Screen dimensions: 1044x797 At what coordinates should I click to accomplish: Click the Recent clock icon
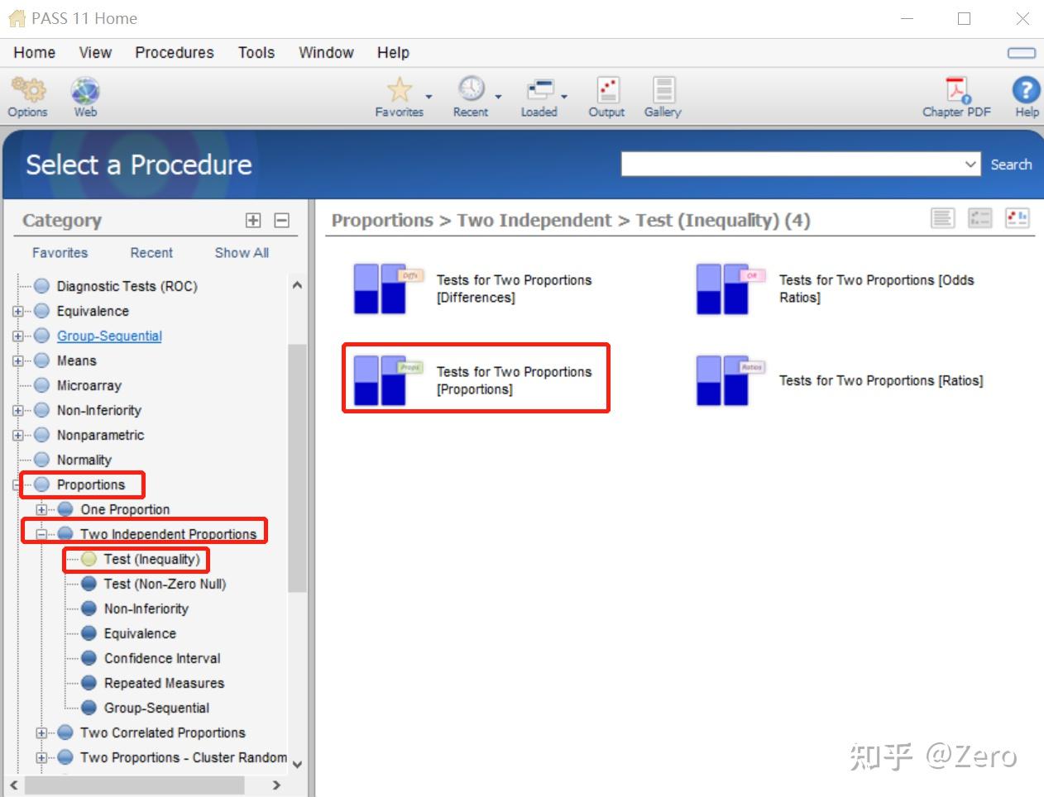click(x=471, y=89)
